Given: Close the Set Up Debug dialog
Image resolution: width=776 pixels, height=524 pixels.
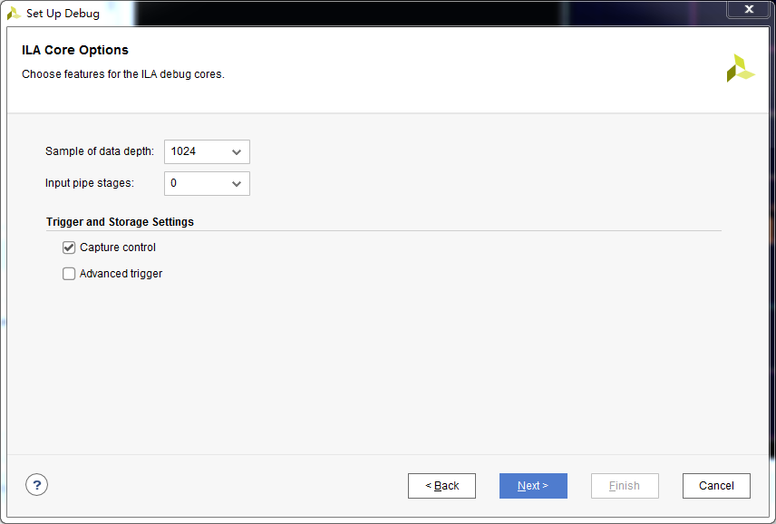Looking at the screenshot, I should 748,9.
